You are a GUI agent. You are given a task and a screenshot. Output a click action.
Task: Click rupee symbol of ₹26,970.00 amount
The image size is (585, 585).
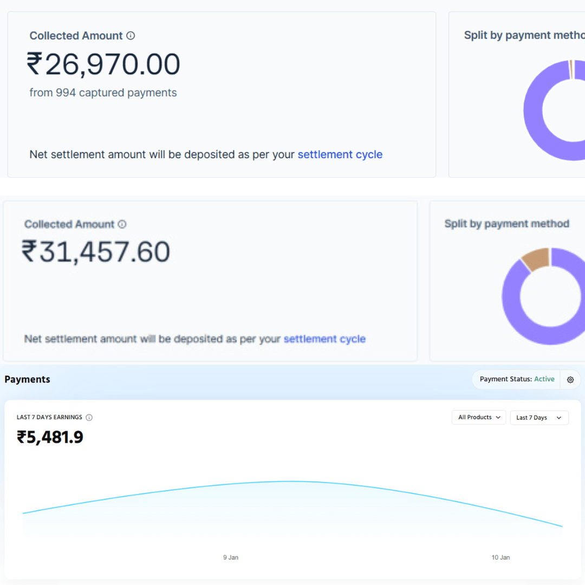34,64
